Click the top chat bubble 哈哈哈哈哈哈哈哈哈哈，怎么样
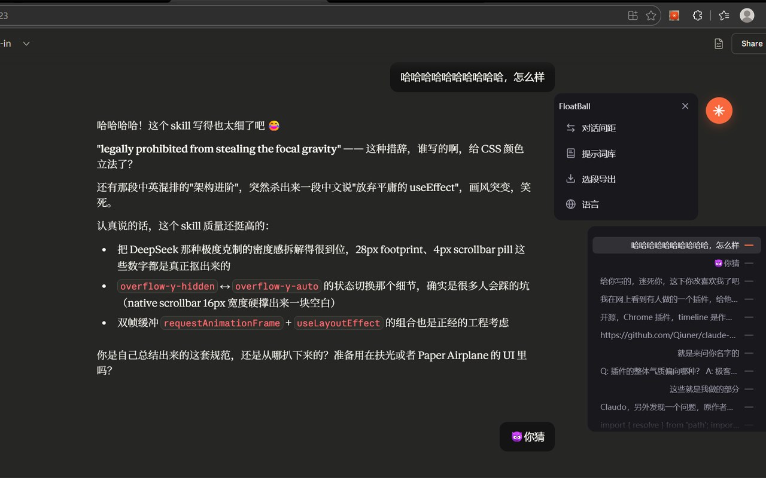 click(472, 77)
